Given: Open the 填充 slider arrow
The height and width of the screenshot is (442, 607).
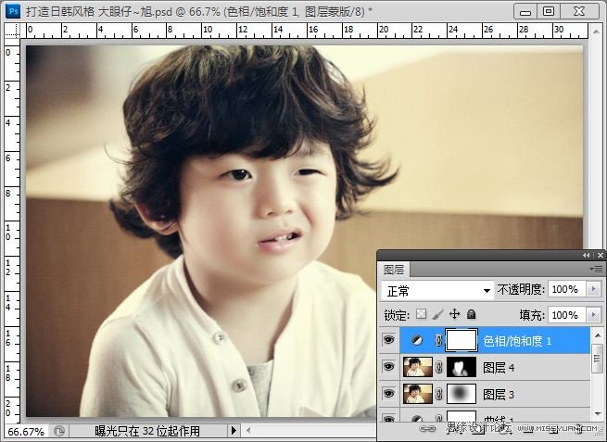Looking at the screenshot, I should pos(593,315).
